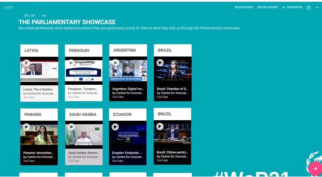Play the Paraguay Congreso2030py video

point(71,63)
